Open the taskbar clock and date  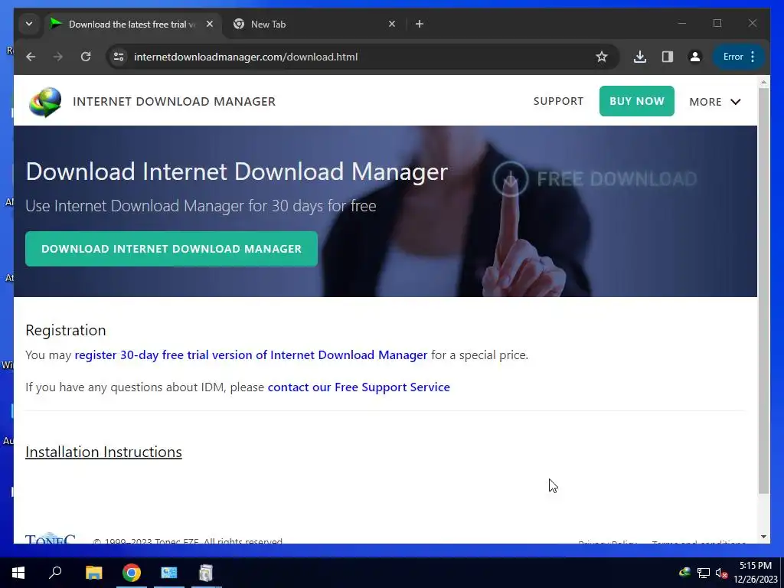pos(756,573)
